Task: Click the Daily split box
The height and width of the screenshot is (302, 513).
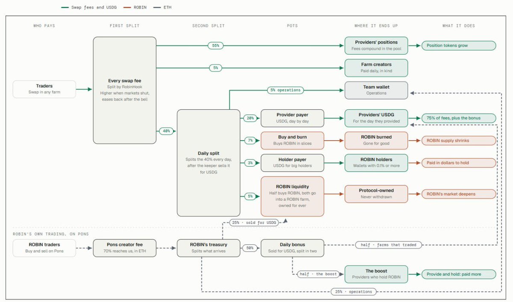Action: point(209,163)
